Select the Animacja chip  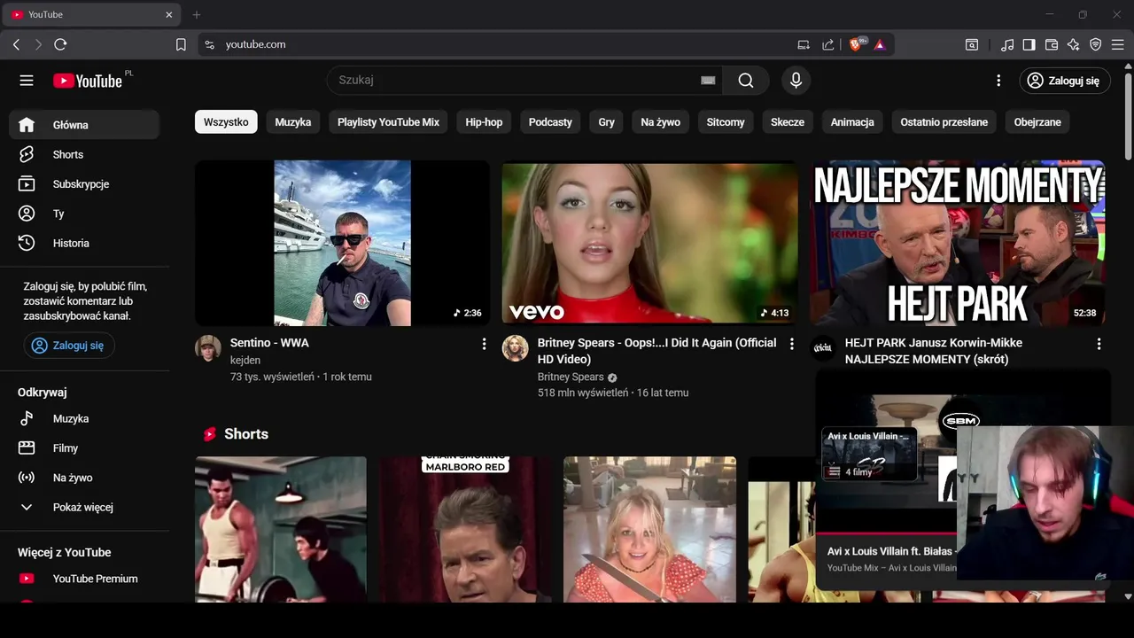click(852, 122)
